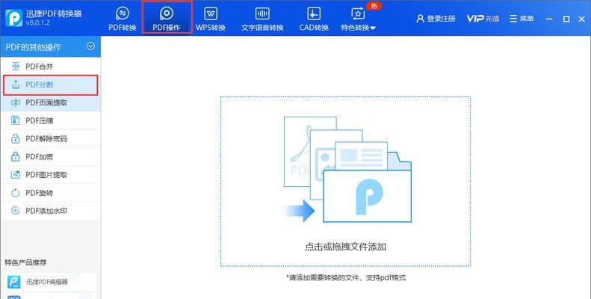Viewport: 591px width, 299px height.
Task: Click 登录注册 to sign in
Action: (x=436, y=19)
